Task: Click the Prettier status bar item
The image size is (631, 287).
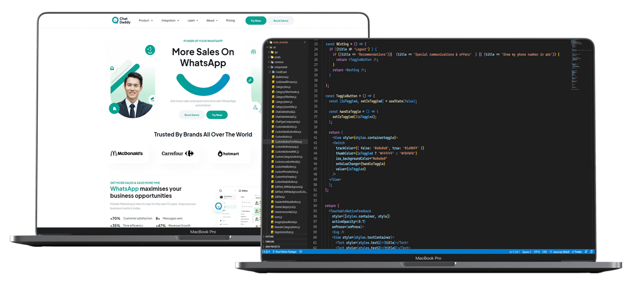Action: 577,252
